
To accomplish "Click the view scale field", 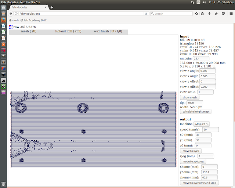I will click(x=205, y=92).
